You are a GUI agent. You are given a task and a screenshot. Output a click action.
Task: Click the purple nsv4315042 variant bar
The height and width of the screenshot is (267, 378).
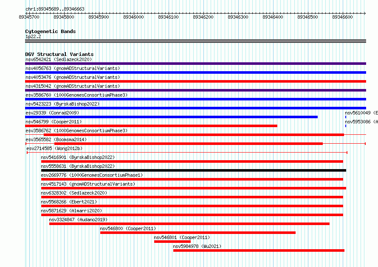(x=195, y=90)
